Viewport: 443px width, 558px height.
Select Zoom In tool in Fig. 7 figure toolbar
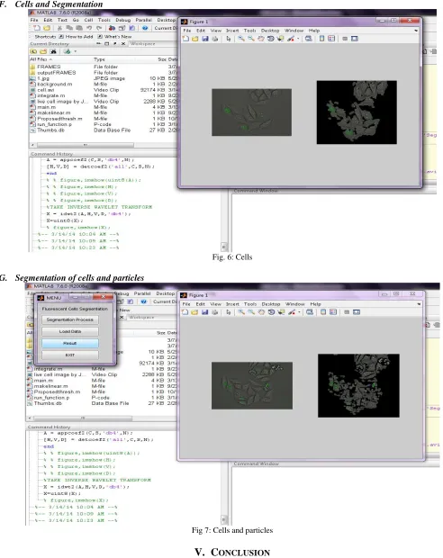point(241,312)
